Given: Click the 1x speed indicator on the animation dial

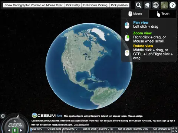Looking at the screenshot, I should coord(15,121).
